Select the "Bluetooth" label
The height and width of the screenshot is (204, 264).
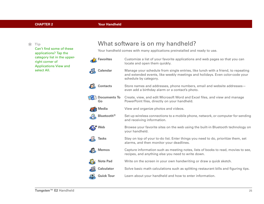pos(107,116)
